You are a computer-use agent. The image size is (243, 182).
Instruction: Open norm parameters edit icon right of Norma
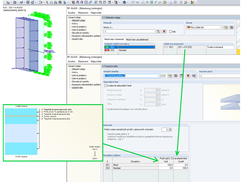231,27
